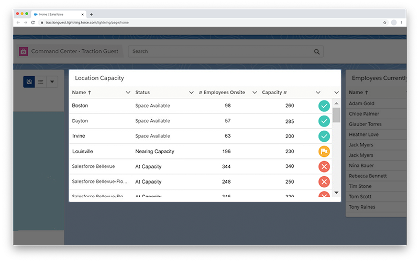This screenshot has width=419, height=262.
Task: Click the table scrollbar down arrow
Action: click(336, 192)
